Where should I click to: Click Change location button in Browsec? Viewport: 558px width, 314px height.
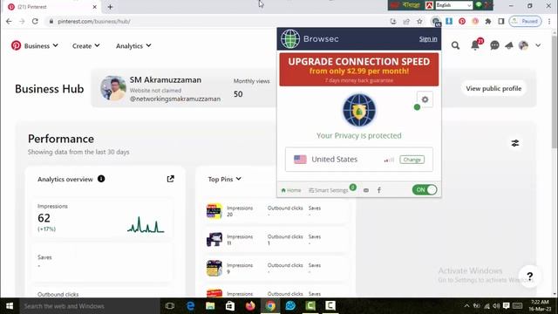pyautogui.click(x=412, y=160)
